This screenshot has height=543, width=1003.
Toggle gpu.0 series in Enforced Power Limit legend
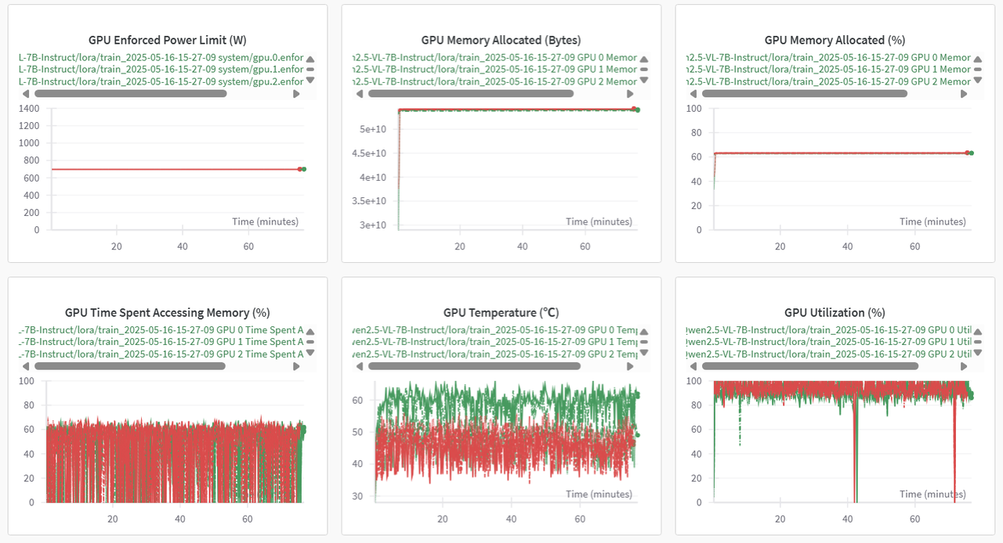161,58
